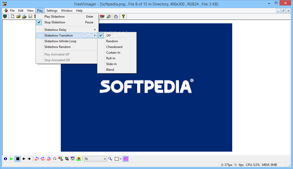This screenshot has width=293, height=169.
Task: Expand Slideshow Transition submenu
Action: [x=67, y=36]
